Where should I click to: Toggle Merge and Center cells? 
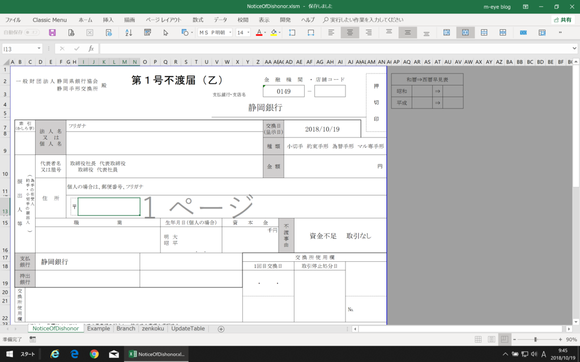point(466,32)
